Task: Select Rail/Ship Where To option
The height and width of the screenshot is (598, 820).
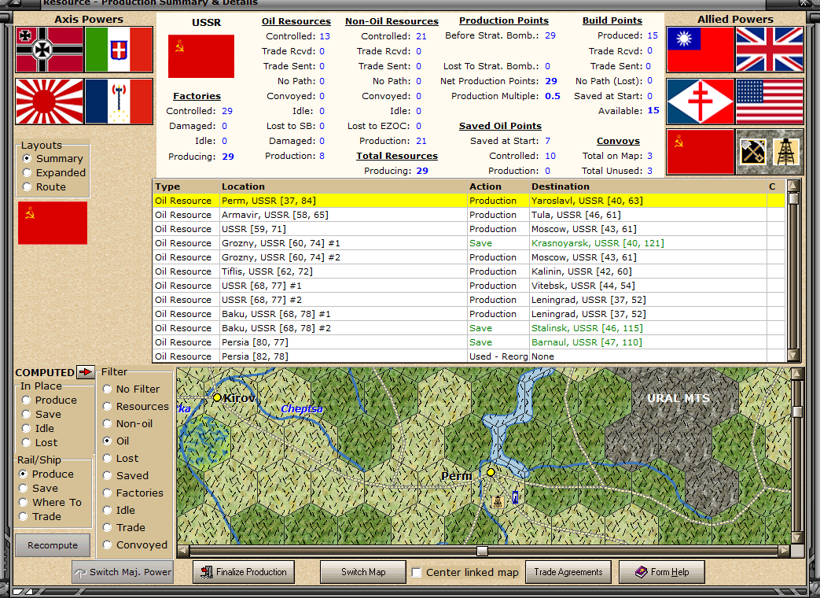Action: (50, 502)
